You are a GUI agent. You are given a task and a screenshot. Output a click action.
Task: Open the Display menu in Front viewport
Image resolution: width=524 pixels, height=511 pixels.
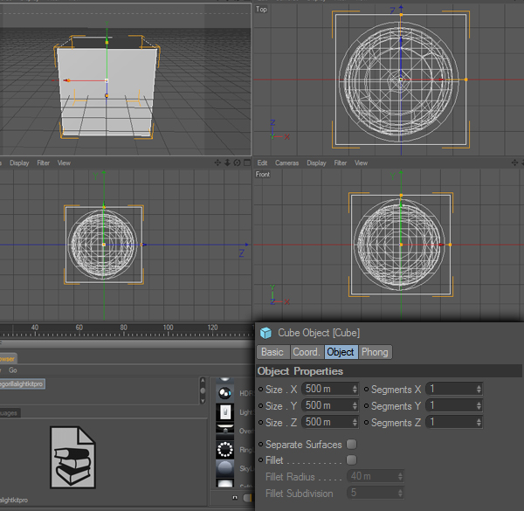click(x=316, y=162)
